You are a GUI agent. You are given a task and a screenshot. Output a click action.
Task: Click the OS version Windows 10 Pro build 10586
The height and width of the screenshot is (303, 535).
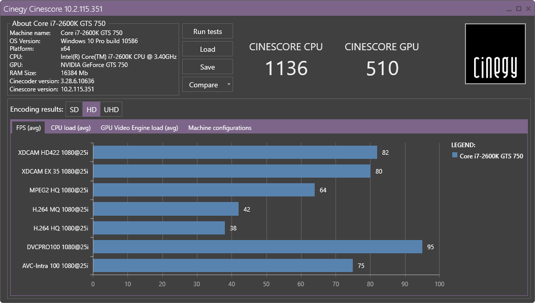tap(99, 41)
